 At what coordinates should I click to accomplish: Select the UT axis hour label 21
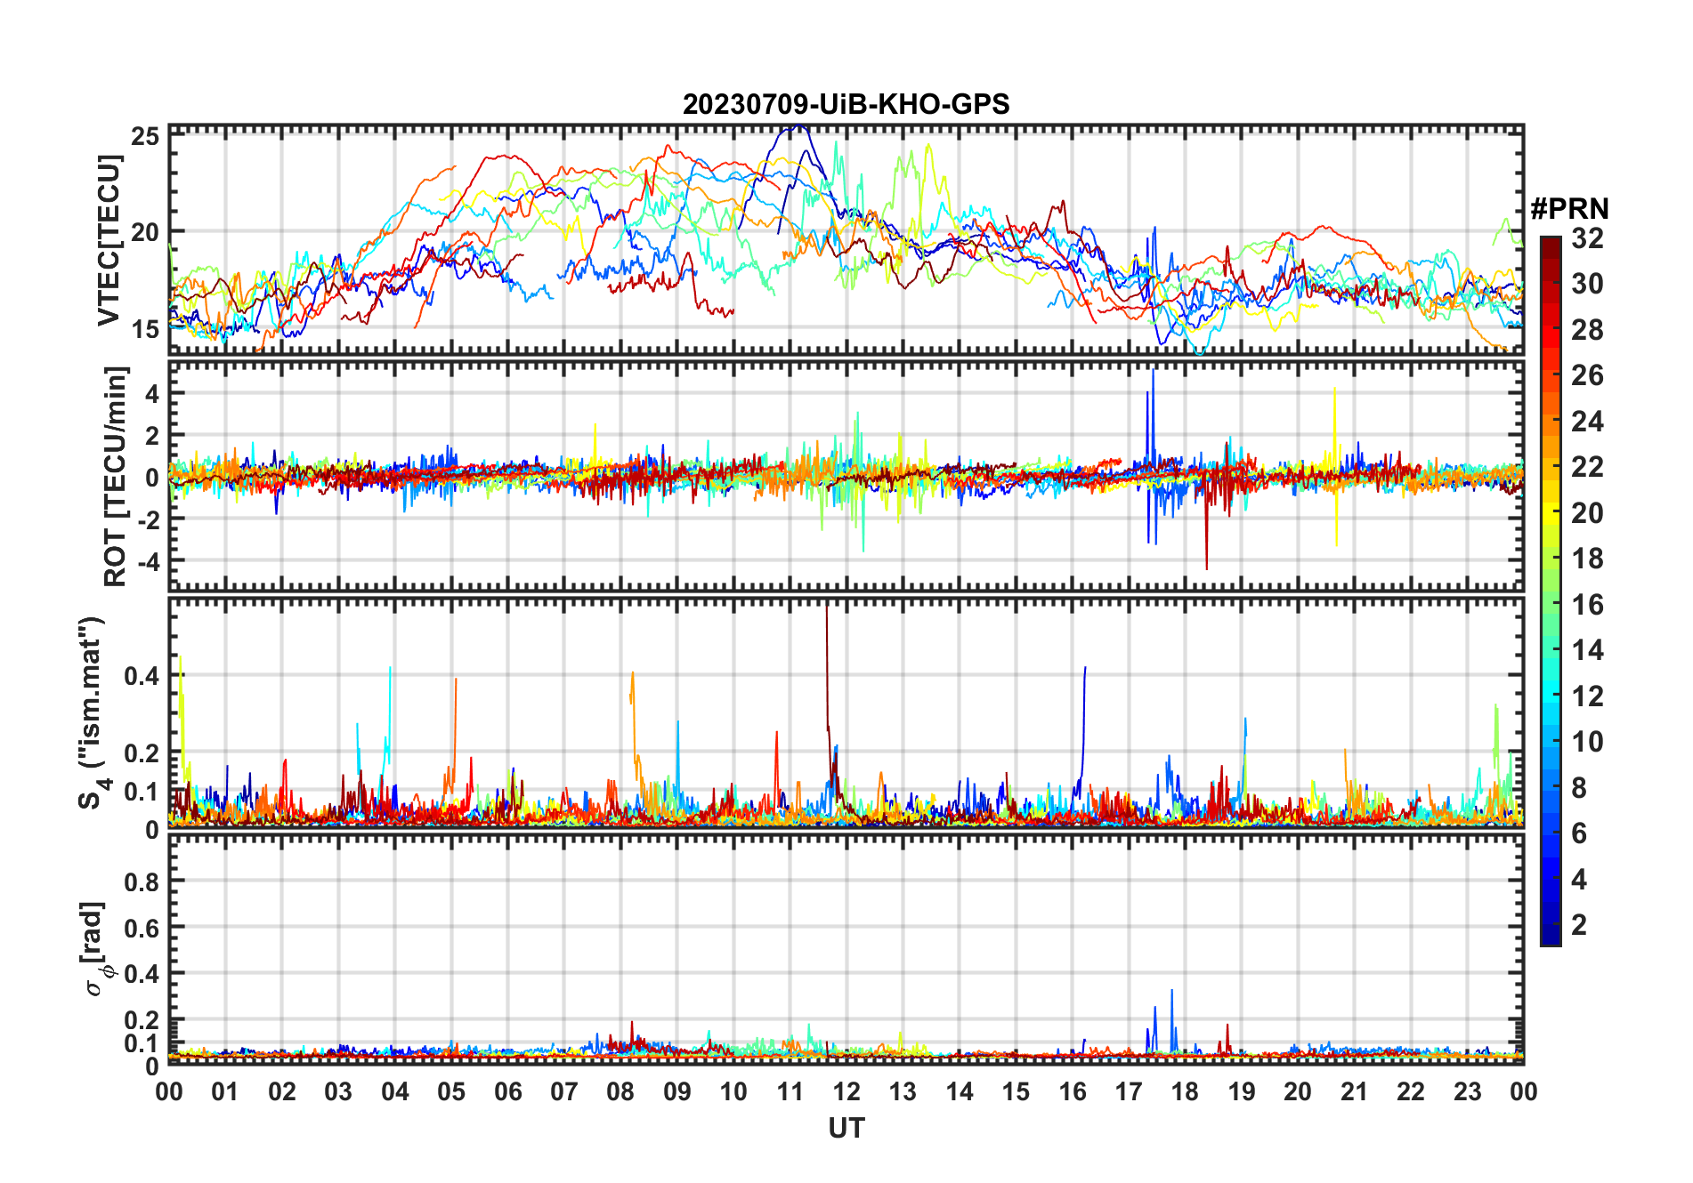click(x=1355, y=1092)
